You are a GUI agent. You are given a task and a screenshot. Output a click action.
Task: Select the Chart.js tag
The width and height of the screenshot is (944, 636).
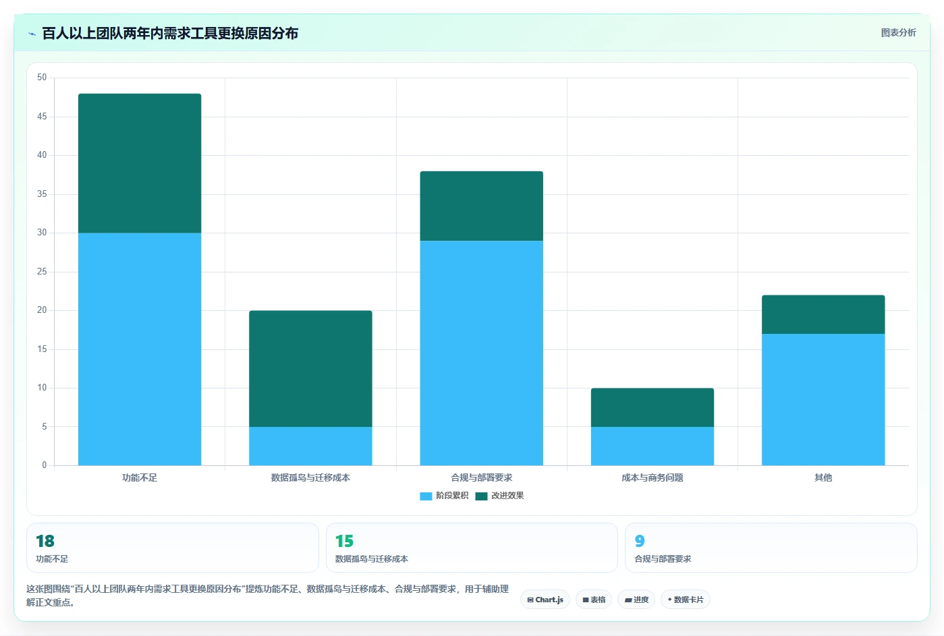coord(545,600)
